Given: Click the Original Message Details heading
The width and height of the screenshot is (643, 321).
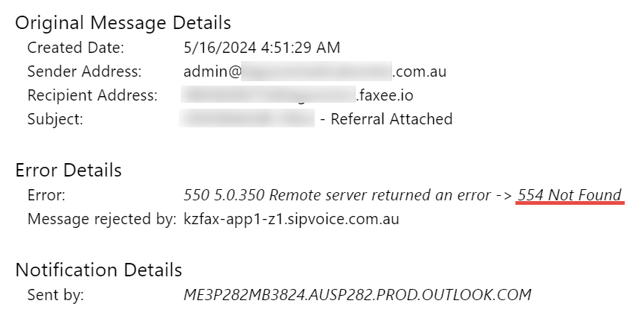Looking at the screenshot, I should tap(123, 23).
